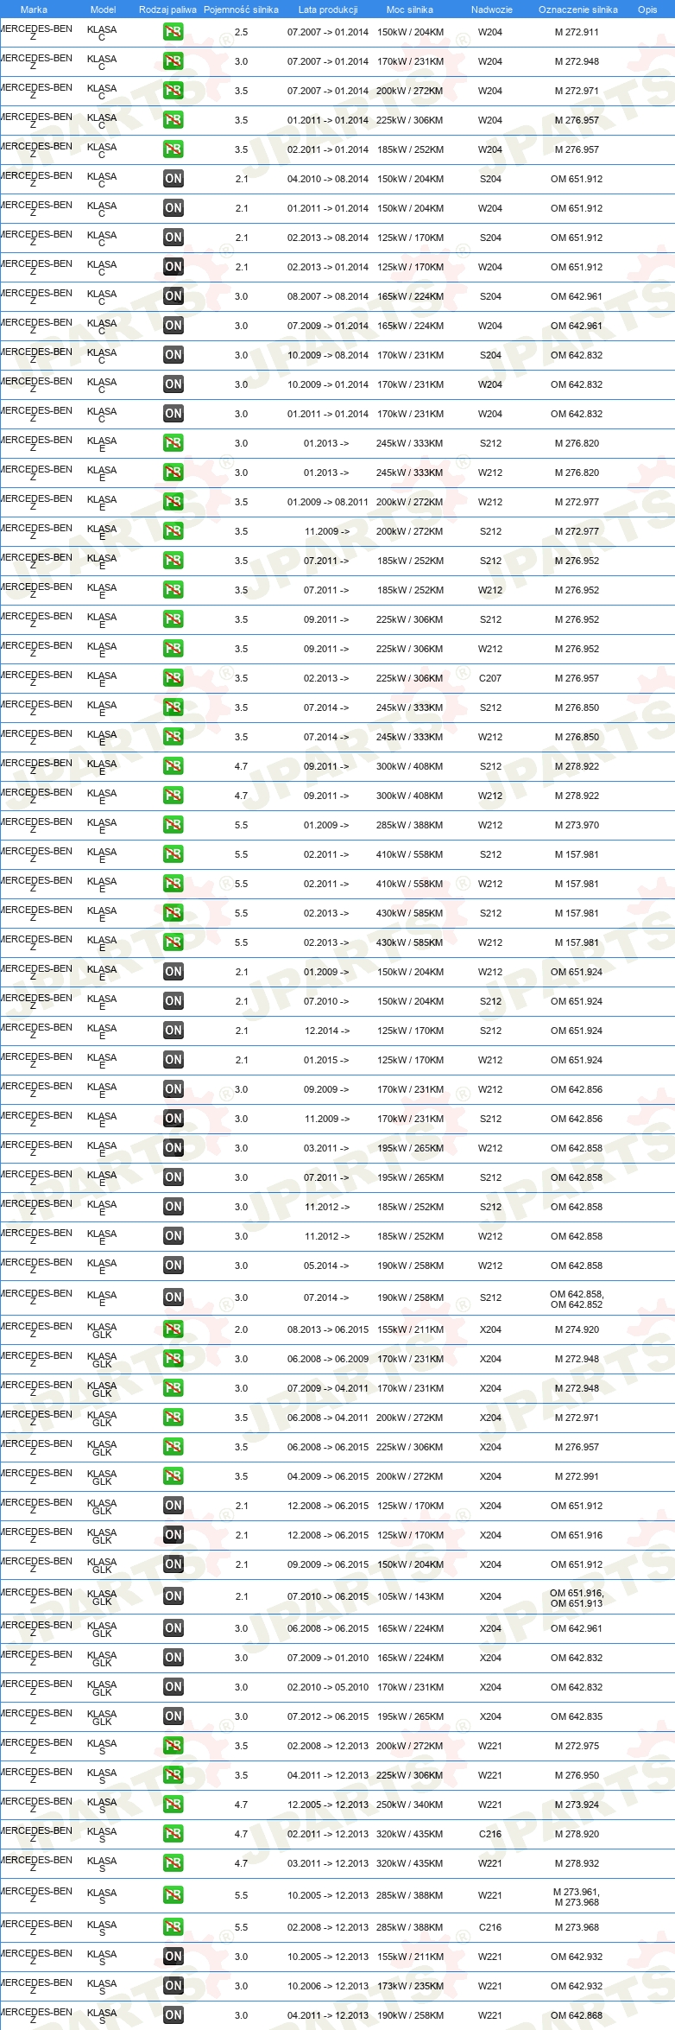Click the Lata produkcji column header
Screen dimensions: 675x2030
pyautogui.click(x=328, y=10)
